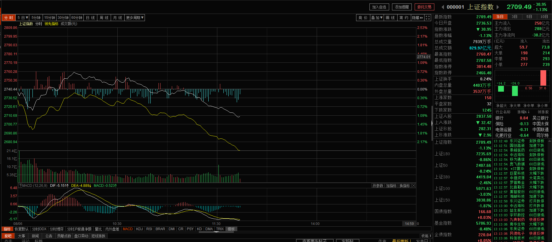552x242 pixels.
Task: Click 恢复默认 restore default
Action: (x=21, y=229)
